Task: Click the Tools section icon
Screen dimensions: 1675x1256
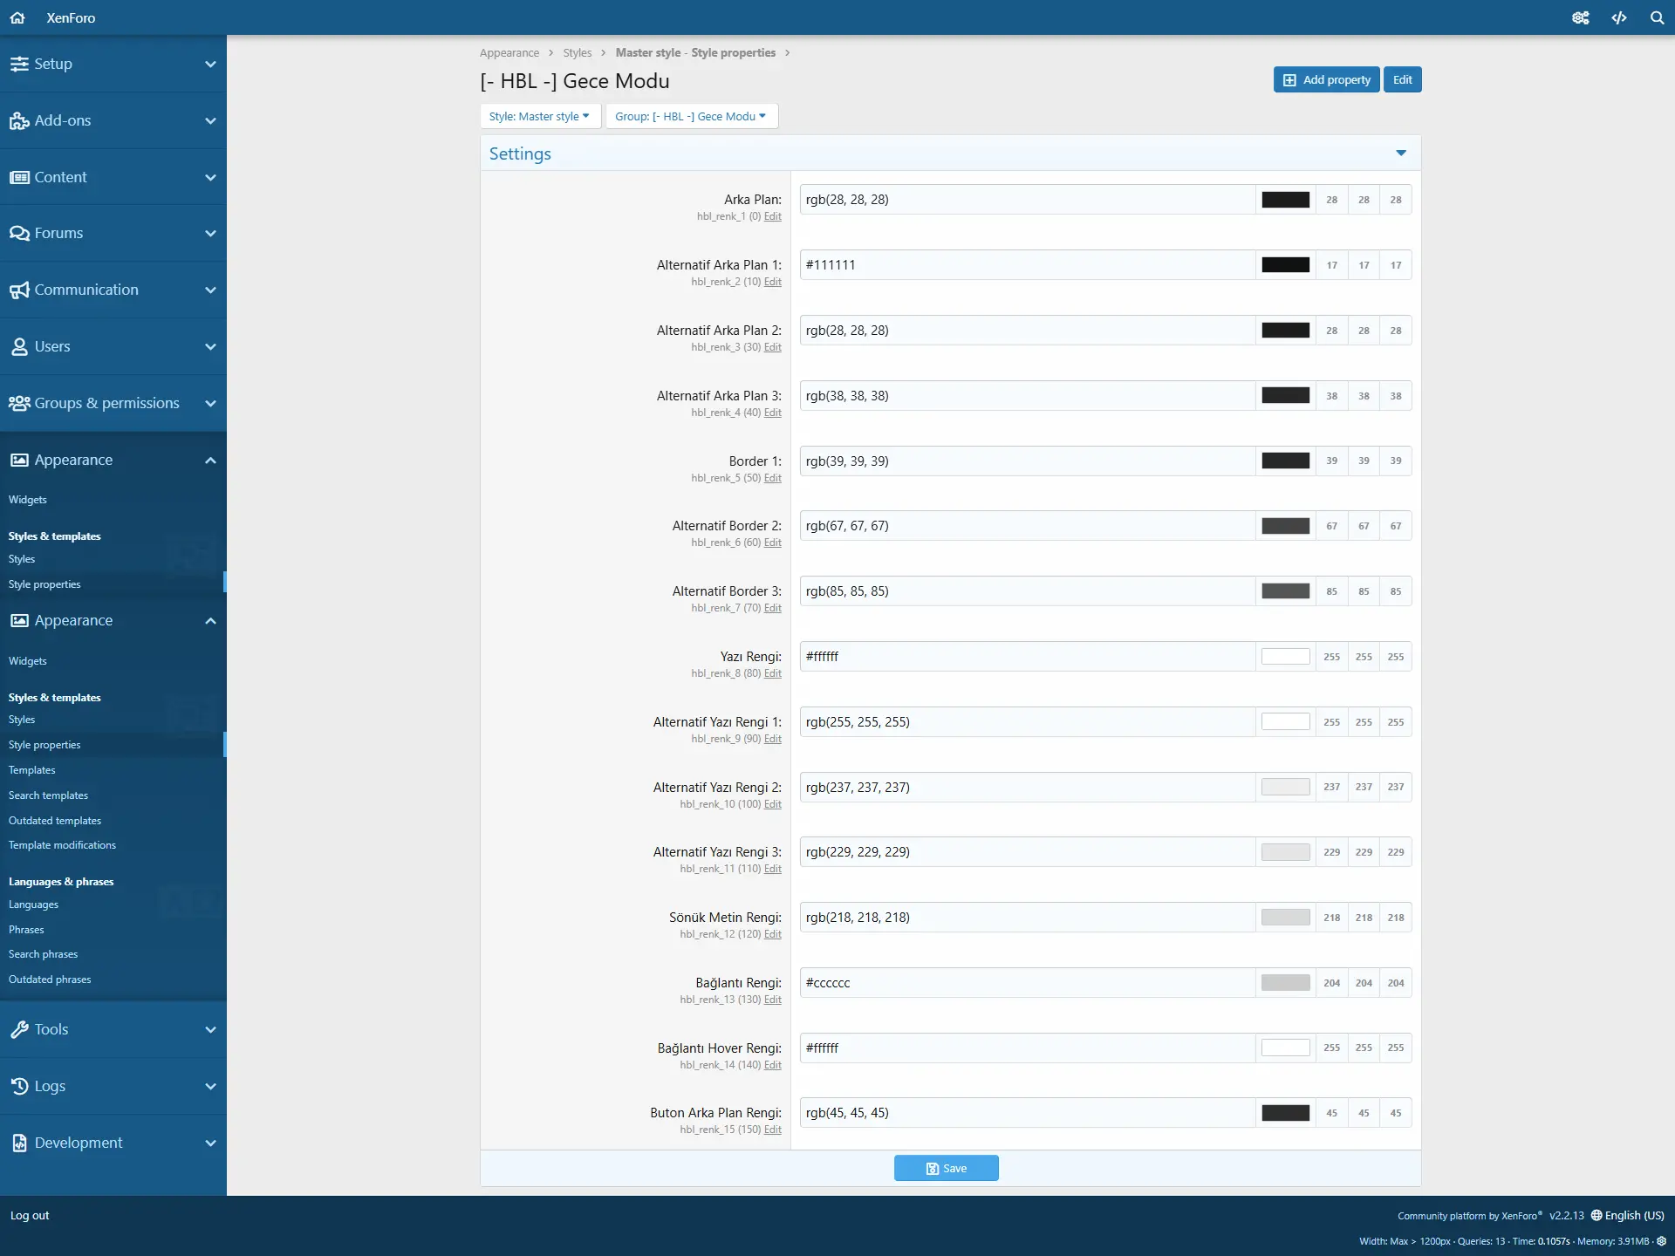Action: click(18, 1027)
